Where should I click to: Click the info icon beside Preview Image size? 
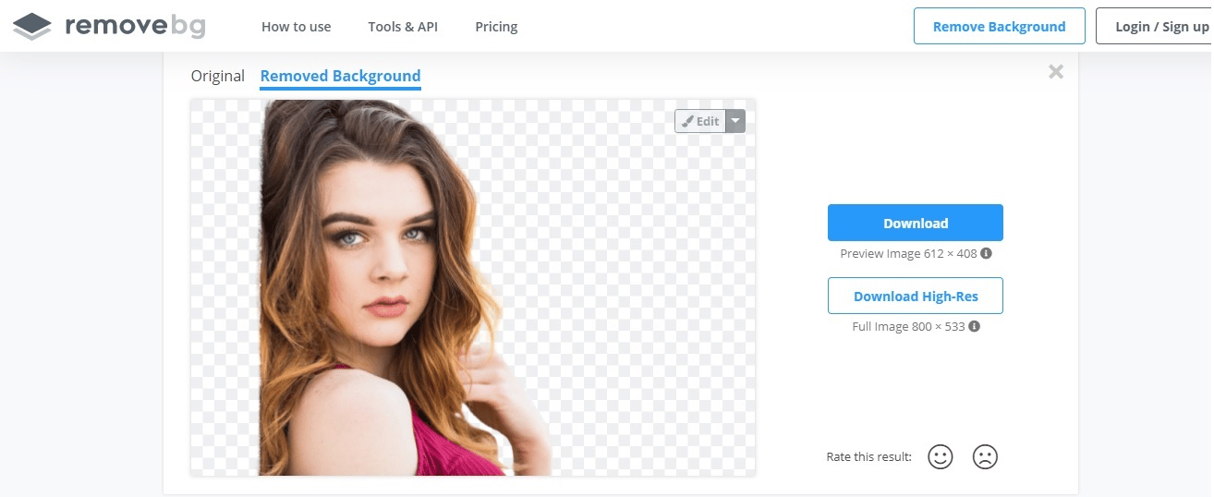point(987,253)
